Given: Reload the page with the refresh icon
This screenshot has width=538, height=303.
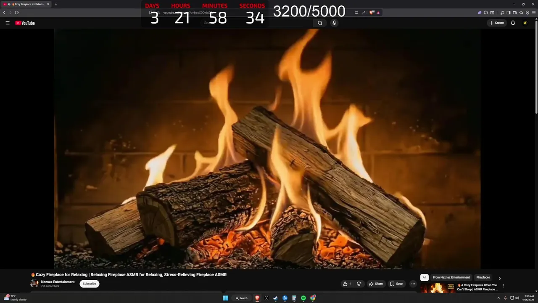Looking at the screenshot, I should pos(17,13).
